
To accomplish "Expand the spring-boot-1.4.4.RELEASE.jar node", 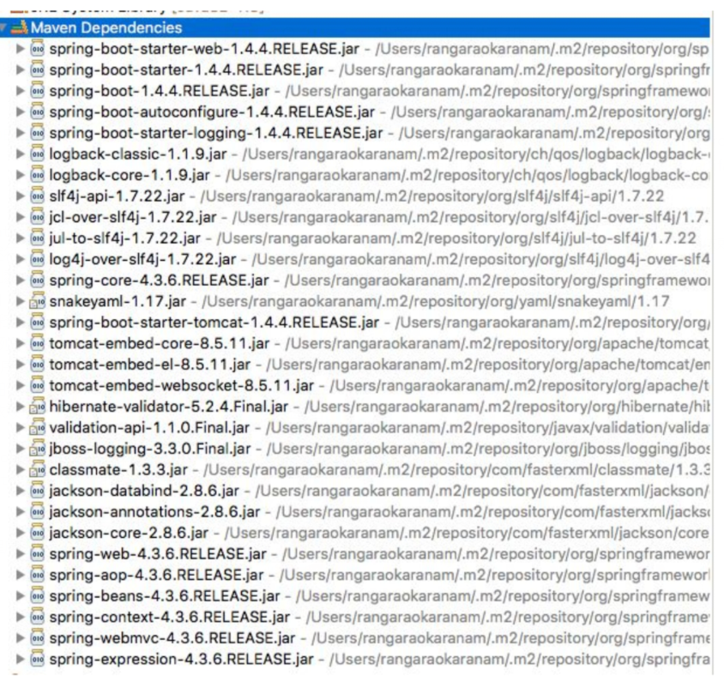I will (x=20, y=90).
